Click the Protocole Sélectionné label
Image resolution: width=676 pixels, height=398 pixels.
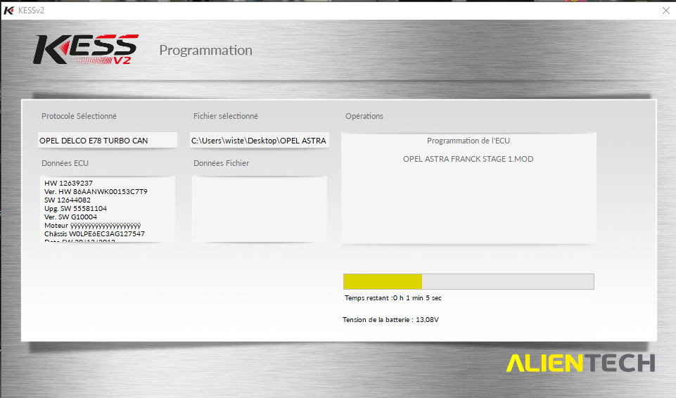79,116
